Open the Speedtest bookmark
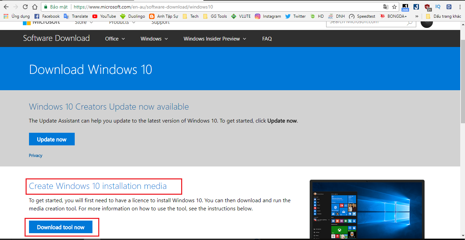Viewport: 465px width, 240px height. (362, 16)
